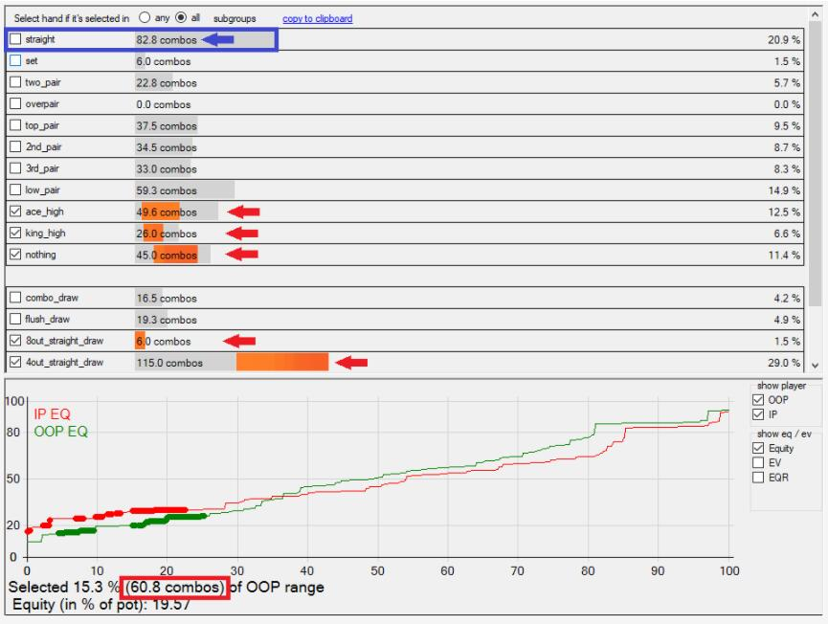Untick the 4out_straight_draw checkbox
The height and width of the screenshot is (624, 828).
pyautogui.click(x=15, y=362)
